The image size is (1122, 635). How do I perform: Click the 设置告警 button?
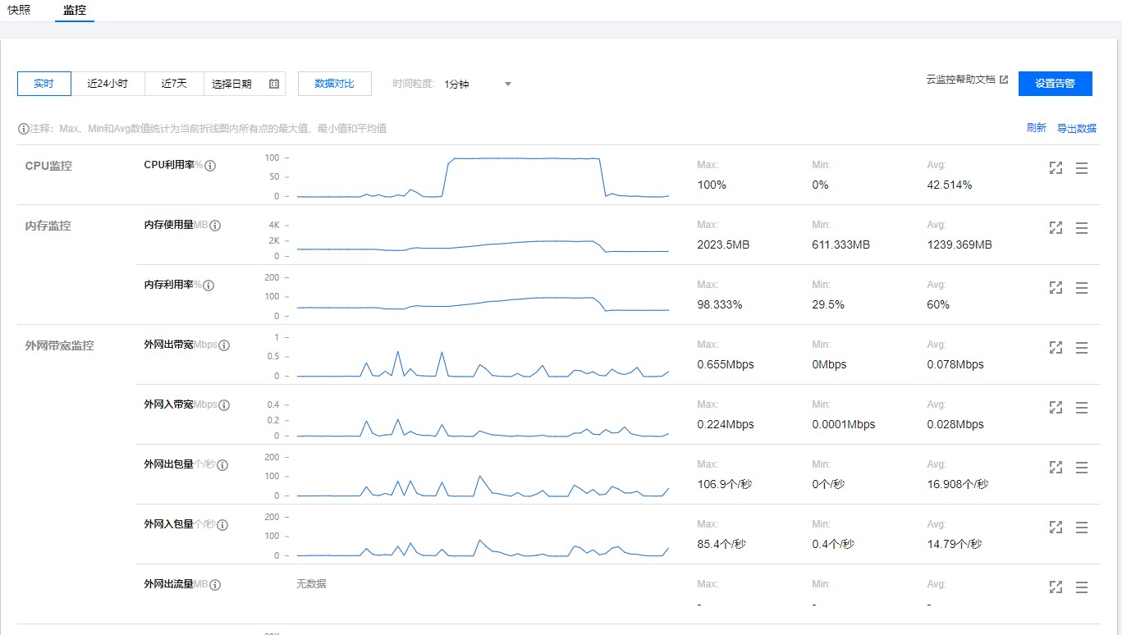point(1056,84)
